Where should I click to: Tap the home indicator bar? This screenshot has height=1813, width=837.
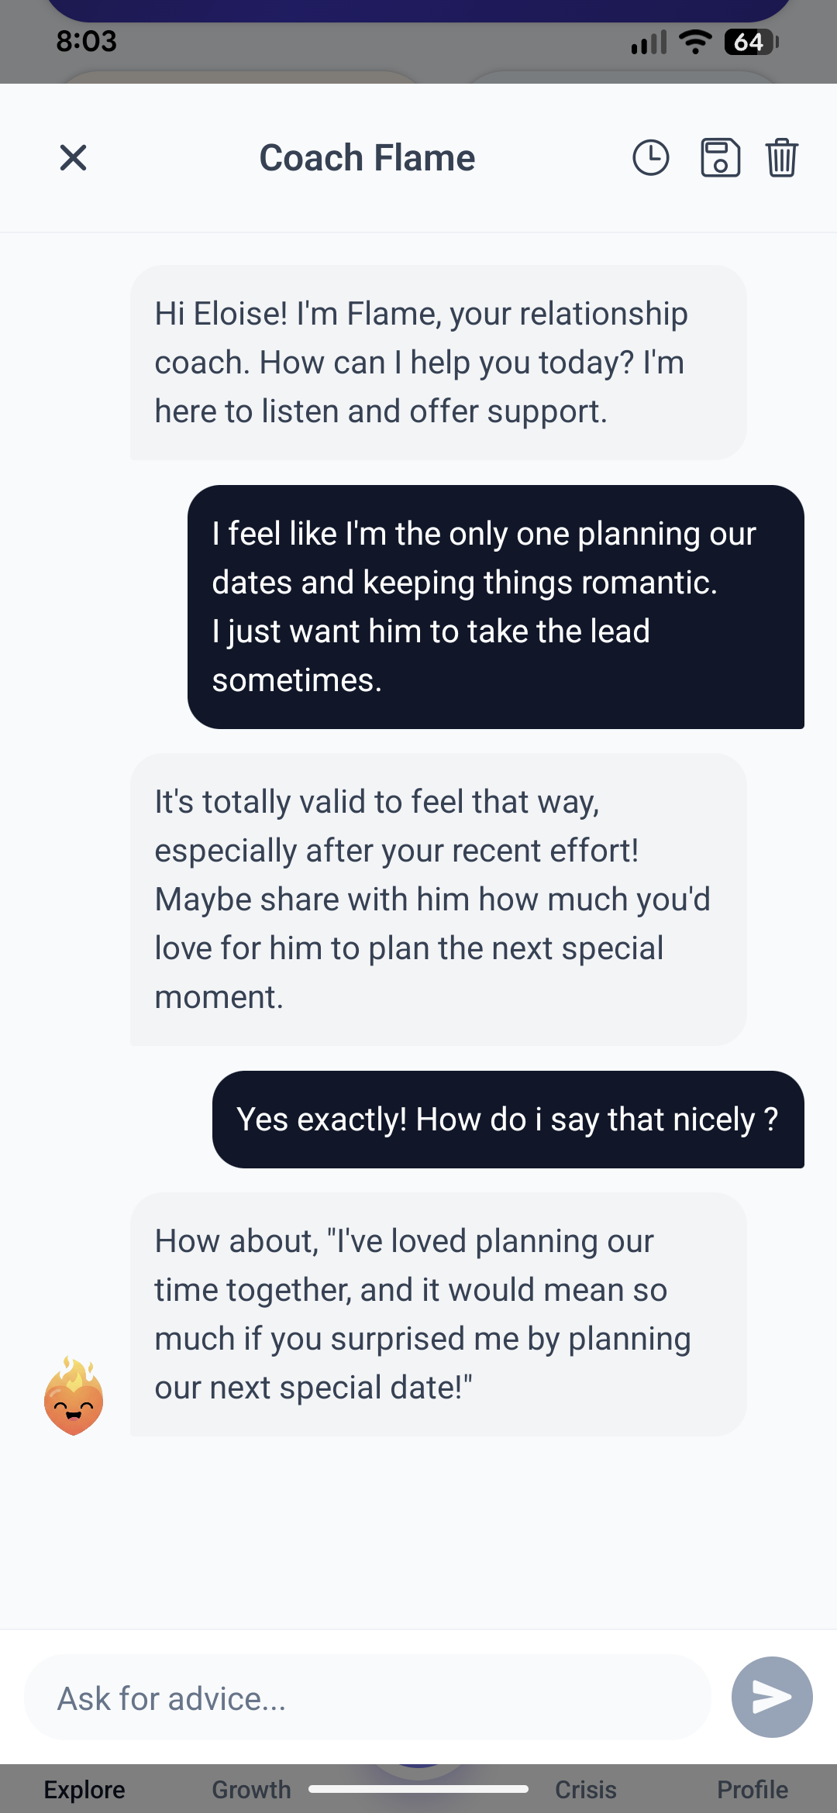coord(418,1791)
